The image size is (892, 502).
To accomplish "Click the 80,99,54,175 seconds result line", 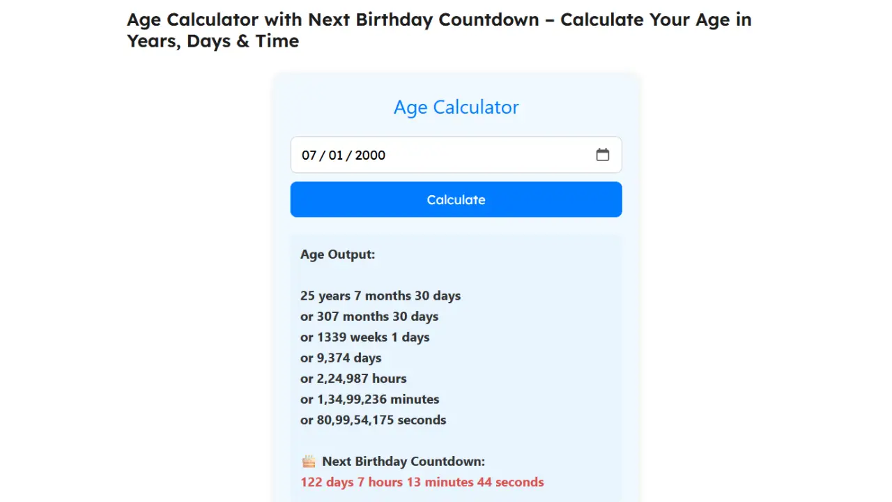I will coord(373,420).
